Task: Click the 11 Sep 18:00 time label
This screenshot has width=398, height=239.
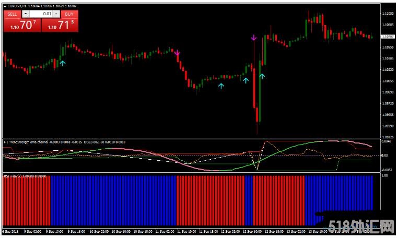Action: pyautogui.click(x=208, y=232)
